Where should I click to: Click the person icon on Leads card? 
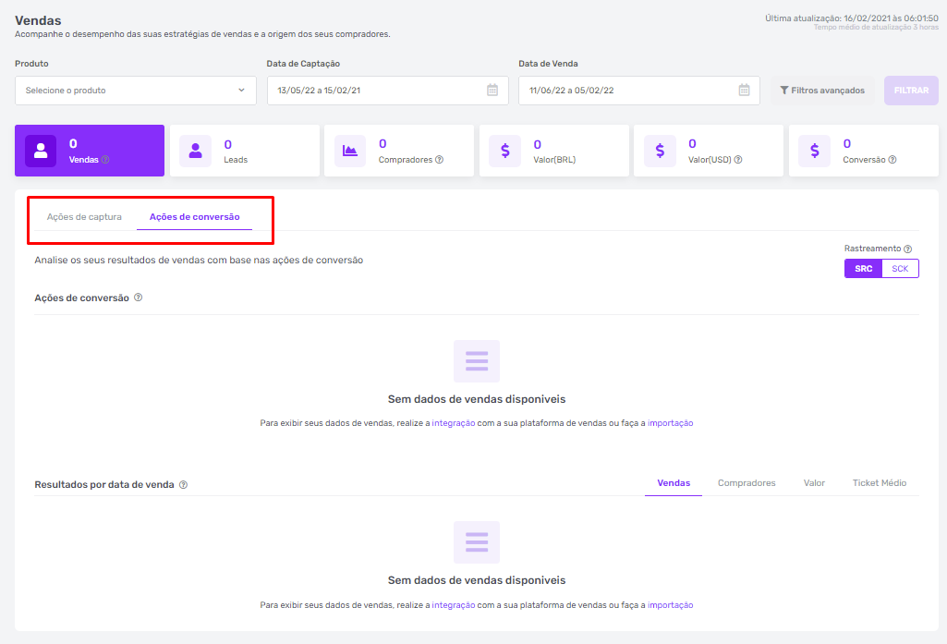195,151
